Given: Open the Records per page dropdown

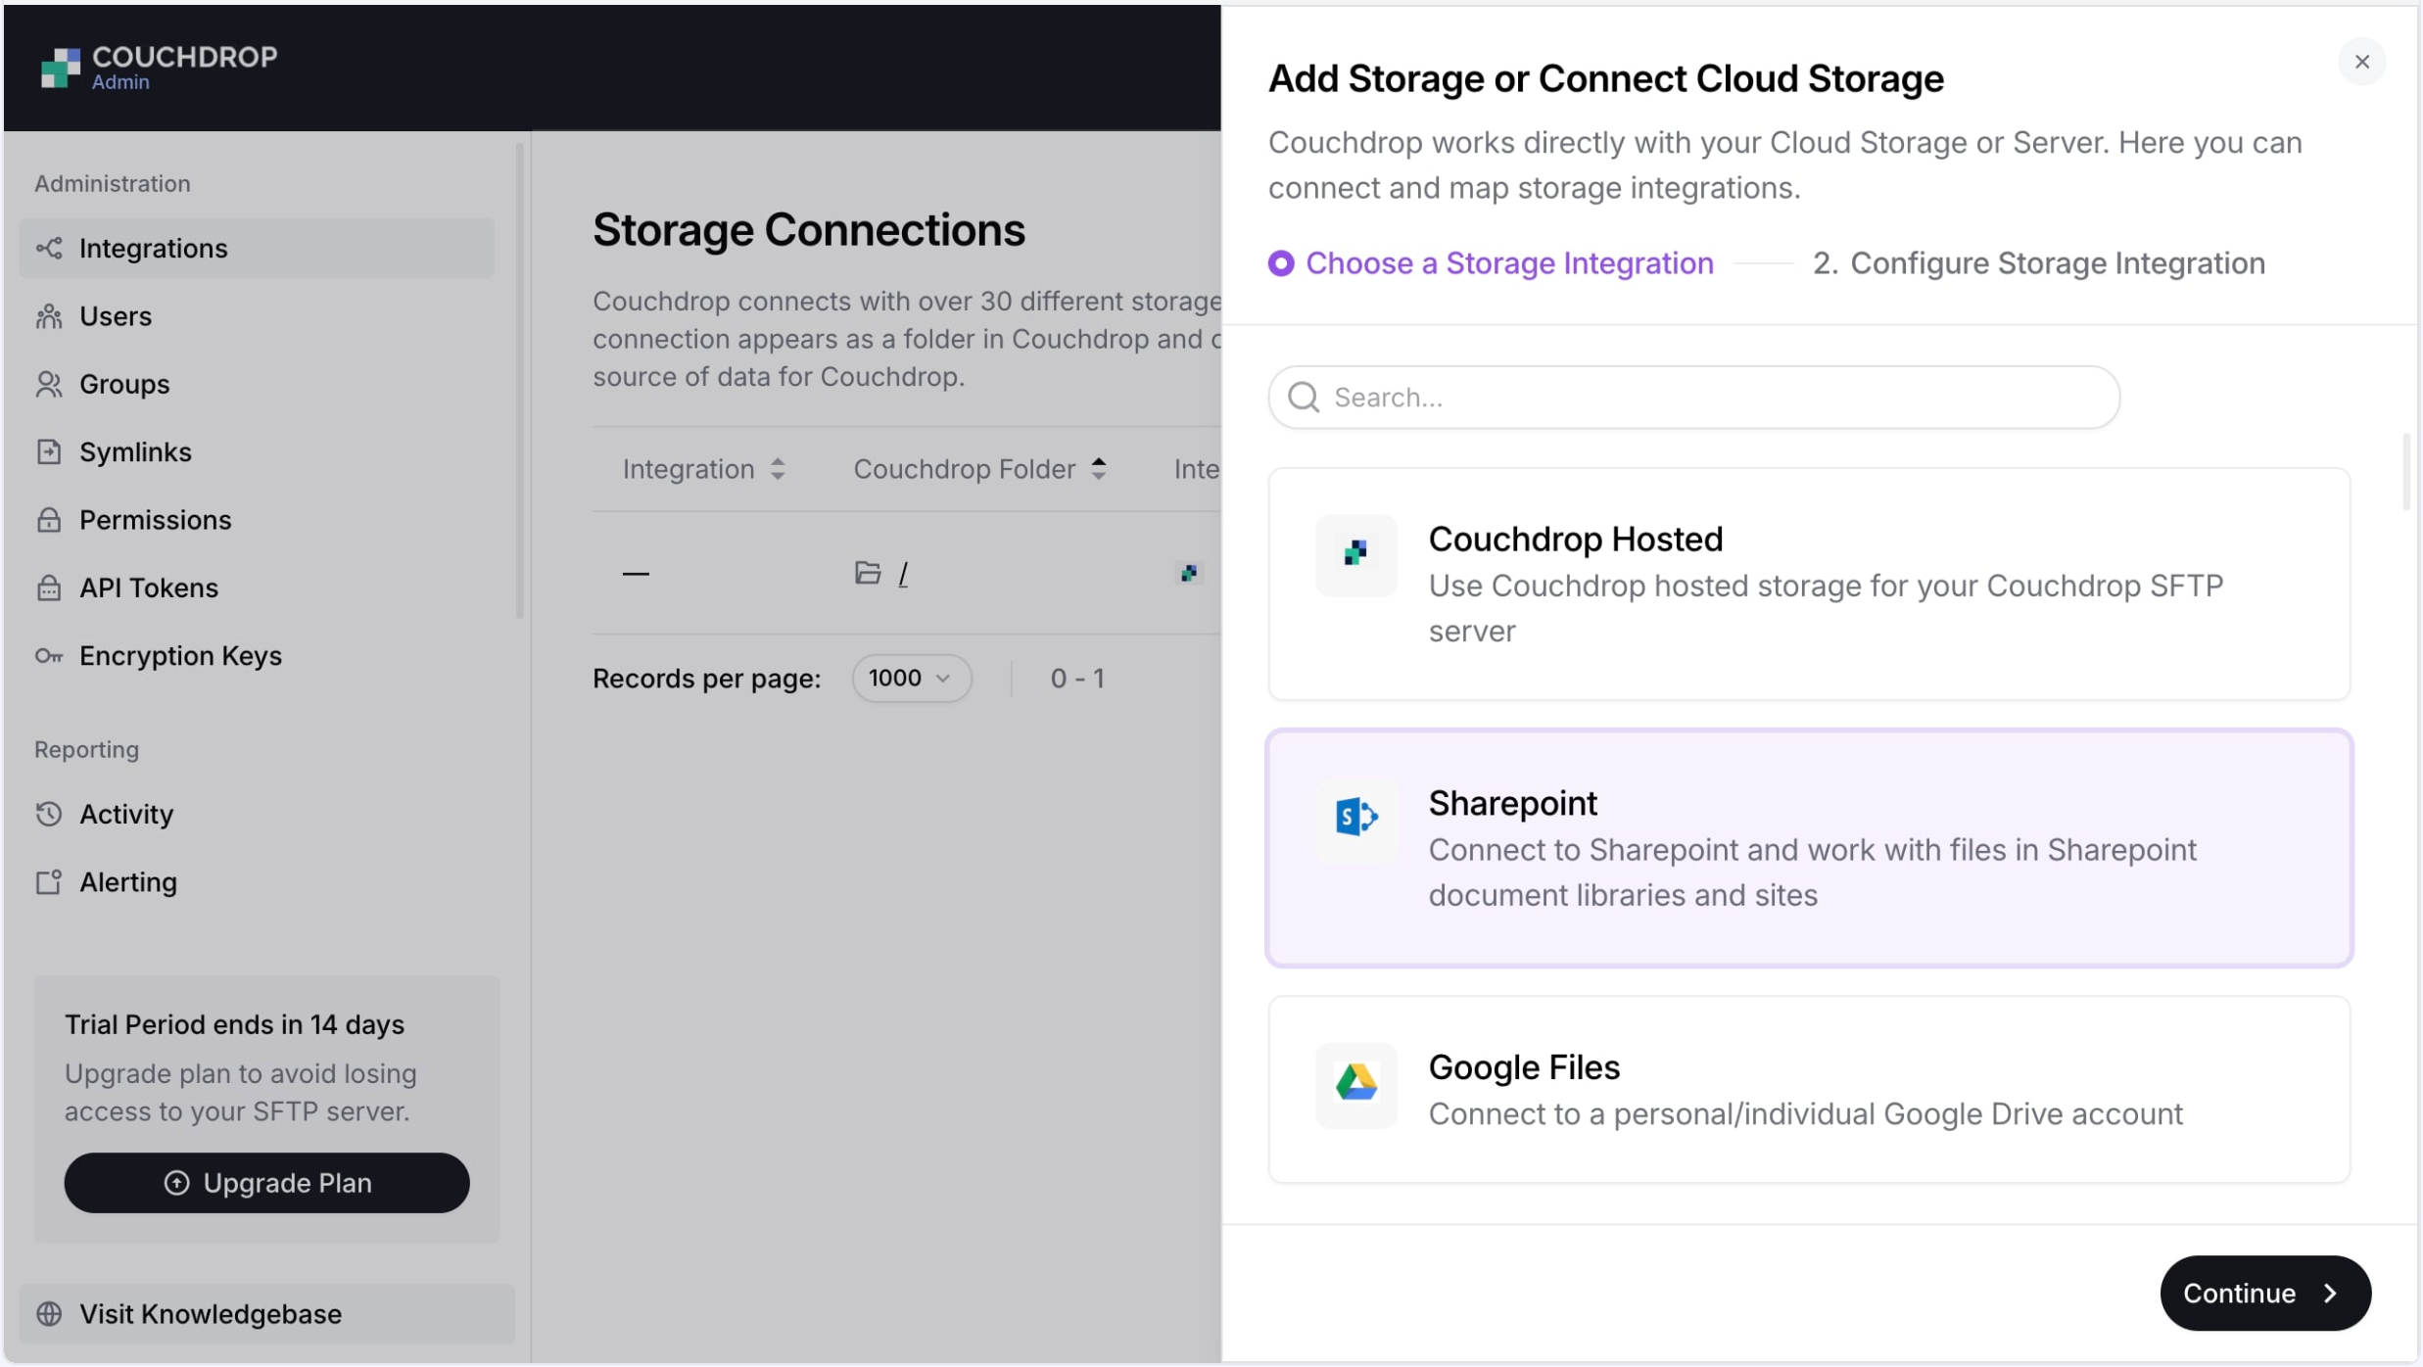Looking at the screenshot, I should [911, 678].
